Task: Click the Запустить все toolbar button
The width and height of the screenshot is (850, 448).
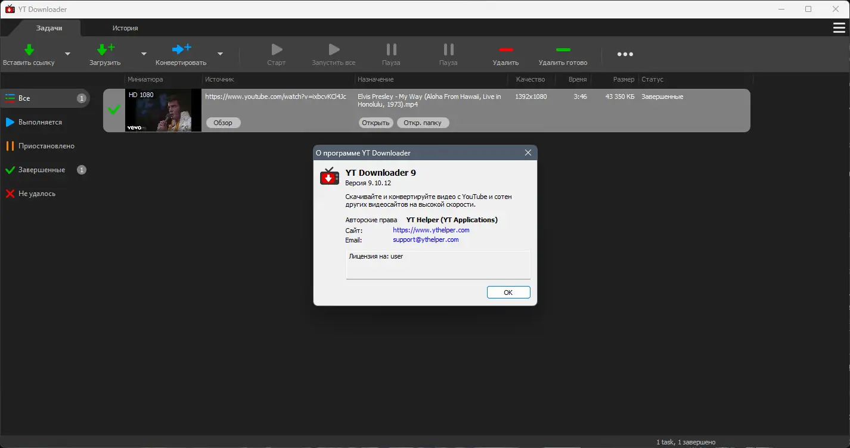Action: 334,54
